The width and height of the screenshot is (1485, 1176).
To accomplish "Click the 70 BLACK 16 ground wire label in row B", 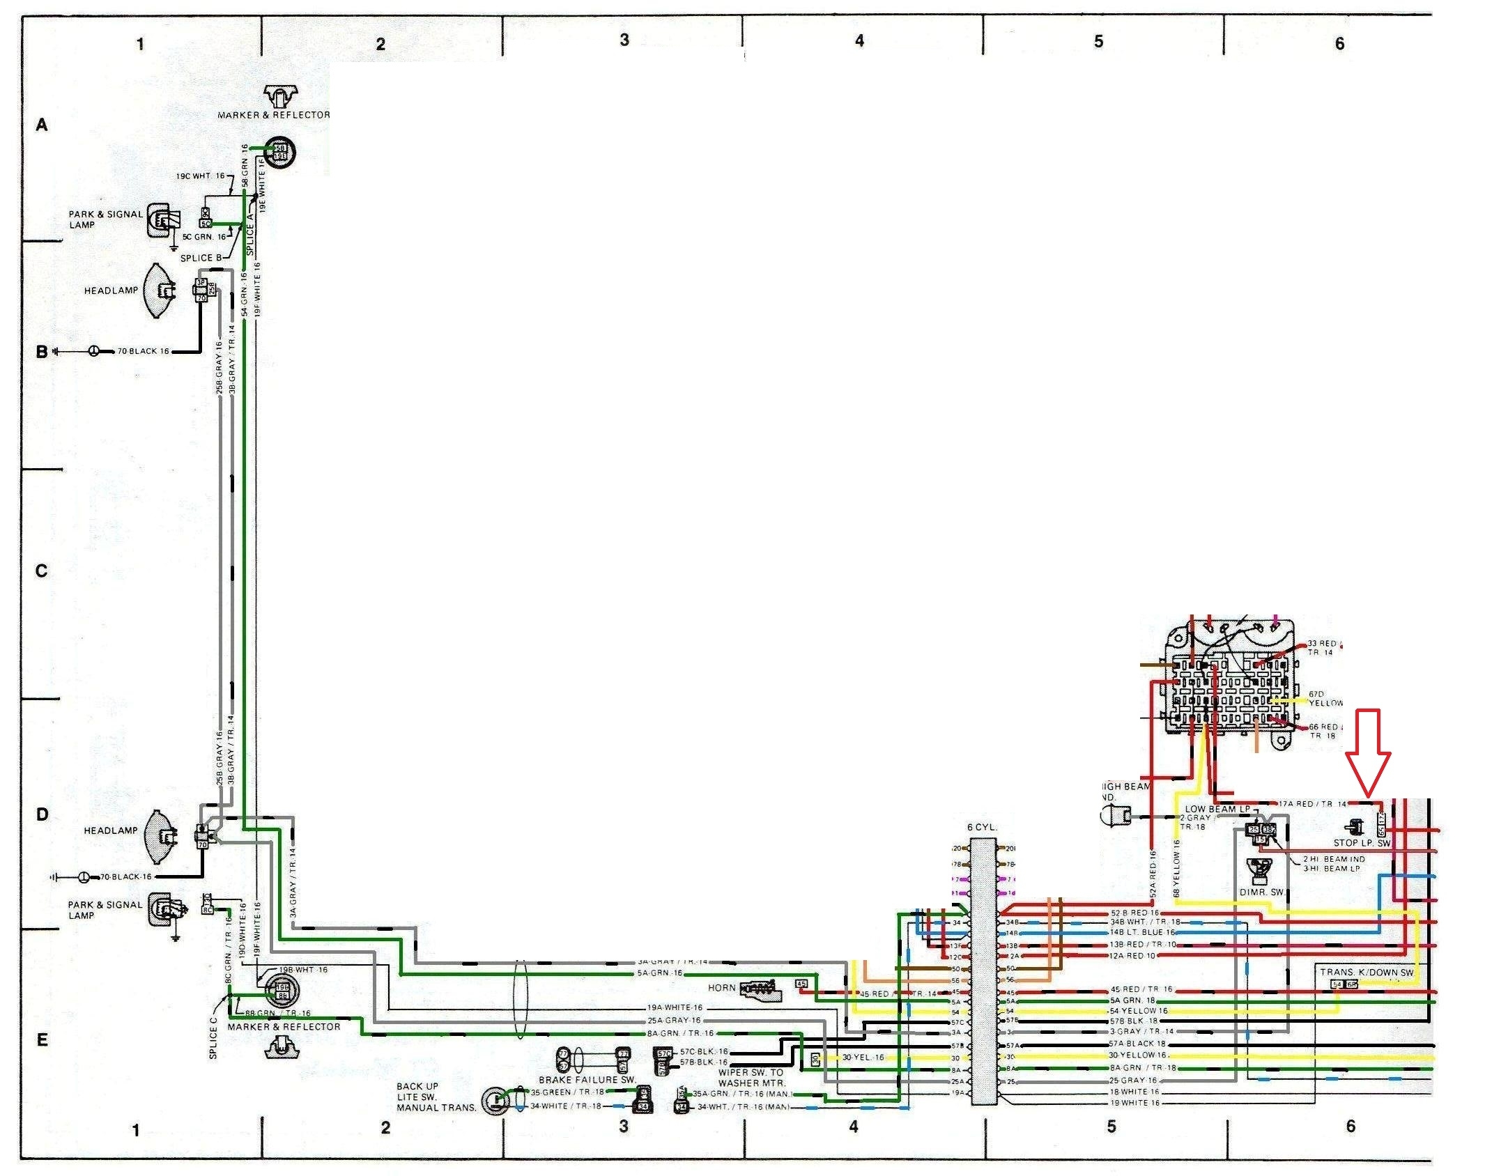I will [143, 351].
